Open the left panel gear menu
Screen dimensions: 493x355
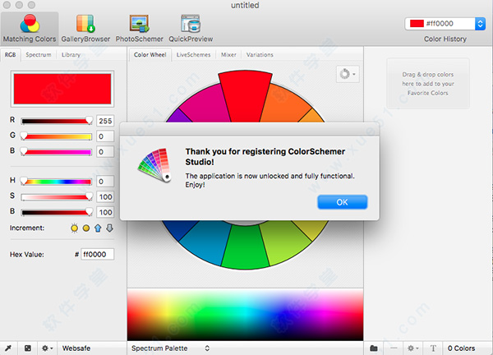(x=47, y=348)
